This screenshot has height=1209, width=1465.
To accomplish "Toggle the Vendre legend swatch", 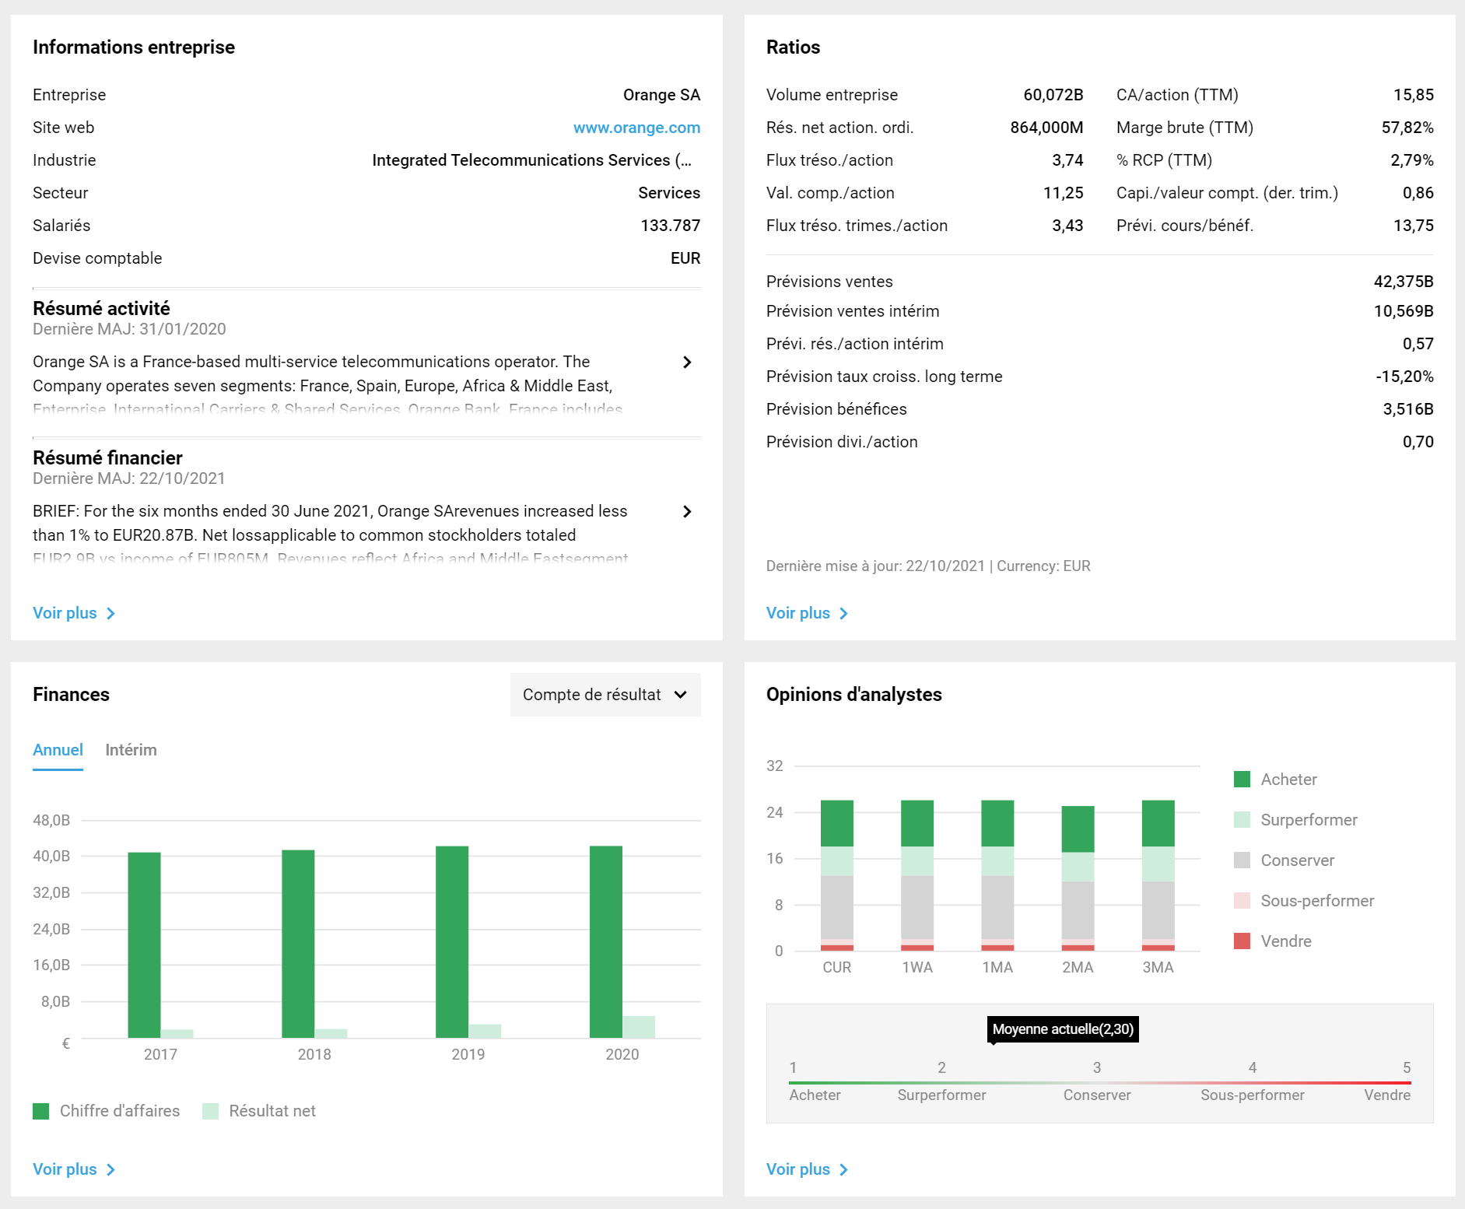I will point(1242,941).
